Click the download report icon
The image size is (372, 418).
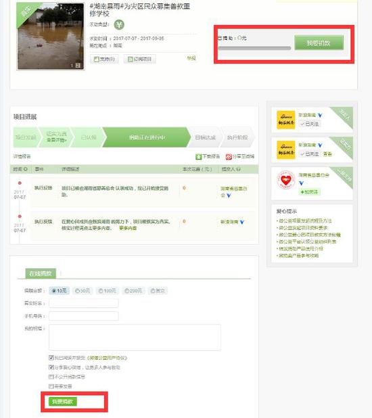[x=198, y=157]
